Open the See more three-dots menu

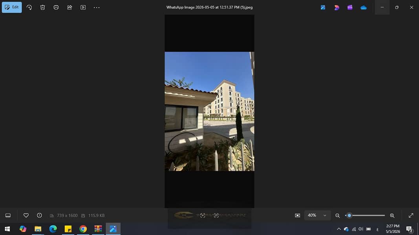tap(97, 7)
